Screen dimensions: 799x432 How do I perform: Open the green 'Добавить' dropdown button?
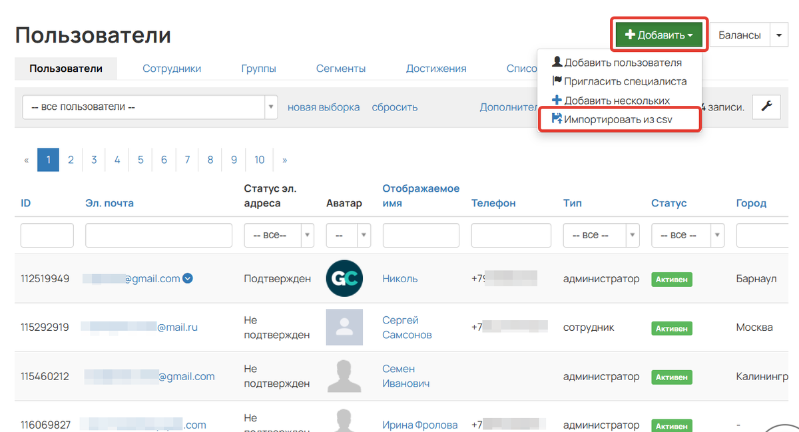pyautogui.click(x=659, y=35)
